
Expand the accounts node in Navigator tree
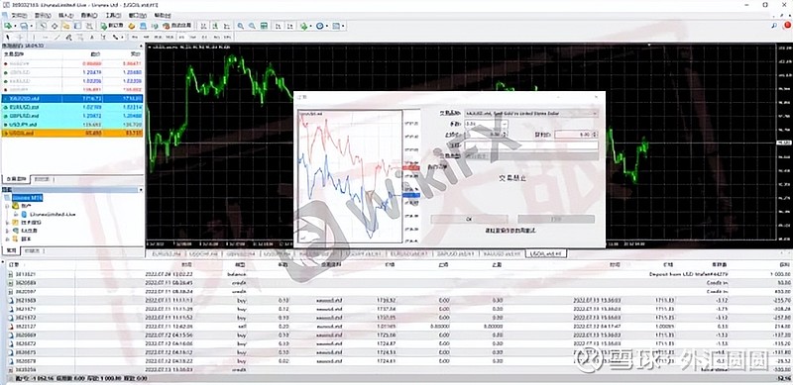click(x=7, y=207)
